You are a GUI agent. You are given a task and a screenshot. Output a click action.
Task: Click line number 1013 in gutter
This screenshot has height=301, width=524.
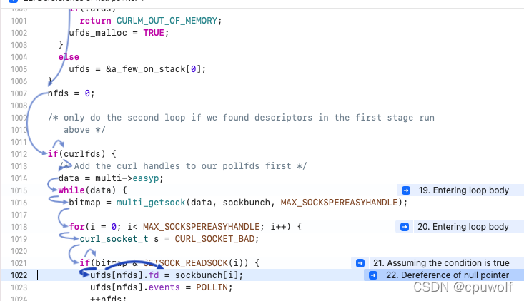[19, 166]
